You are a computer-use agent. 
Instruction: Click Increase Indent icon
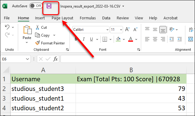[180, 39]
